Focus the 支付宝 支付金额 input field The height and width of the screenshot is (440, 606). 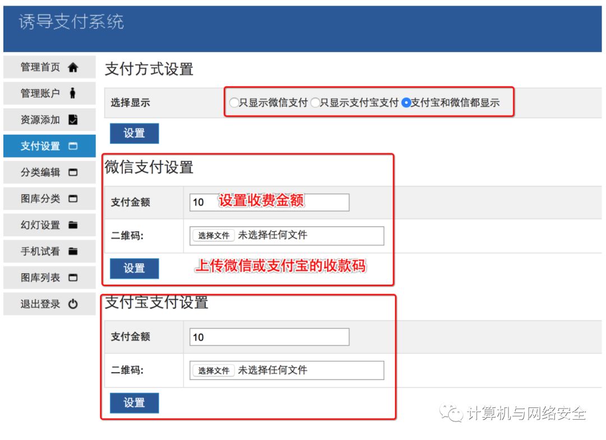pos(269,337)
